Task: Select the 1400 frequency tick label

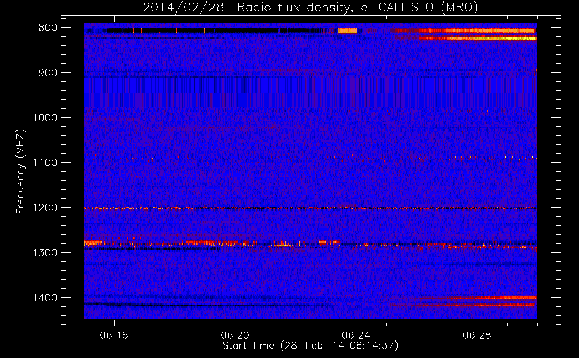Action: (x=45, y=298)
